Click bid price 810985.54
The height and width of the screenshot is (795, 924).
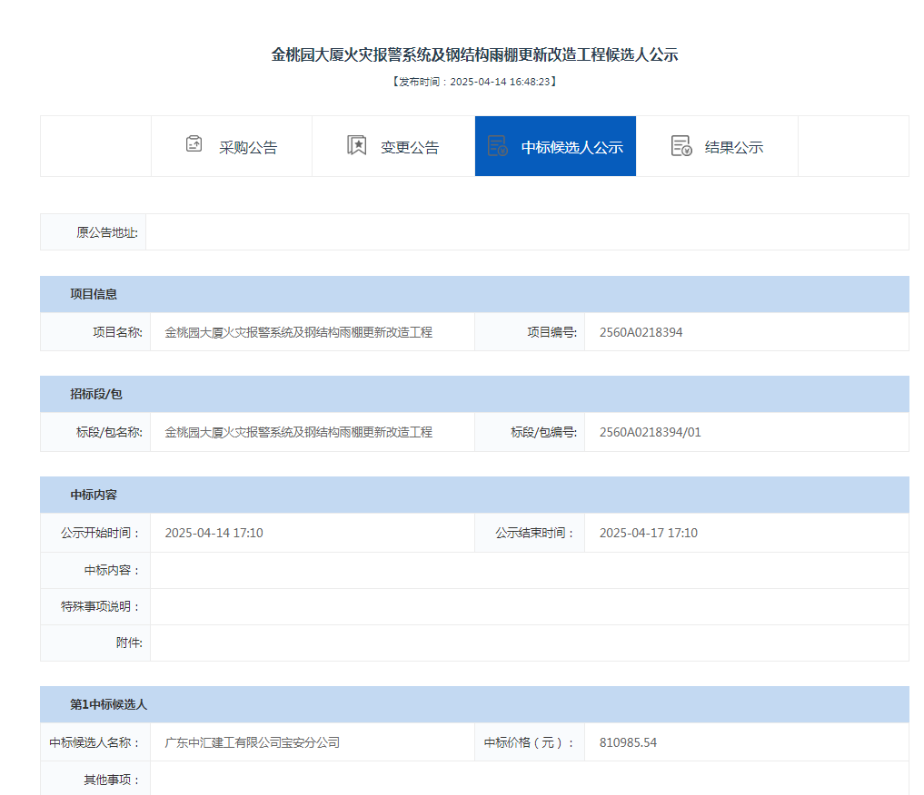click(628, 742)
